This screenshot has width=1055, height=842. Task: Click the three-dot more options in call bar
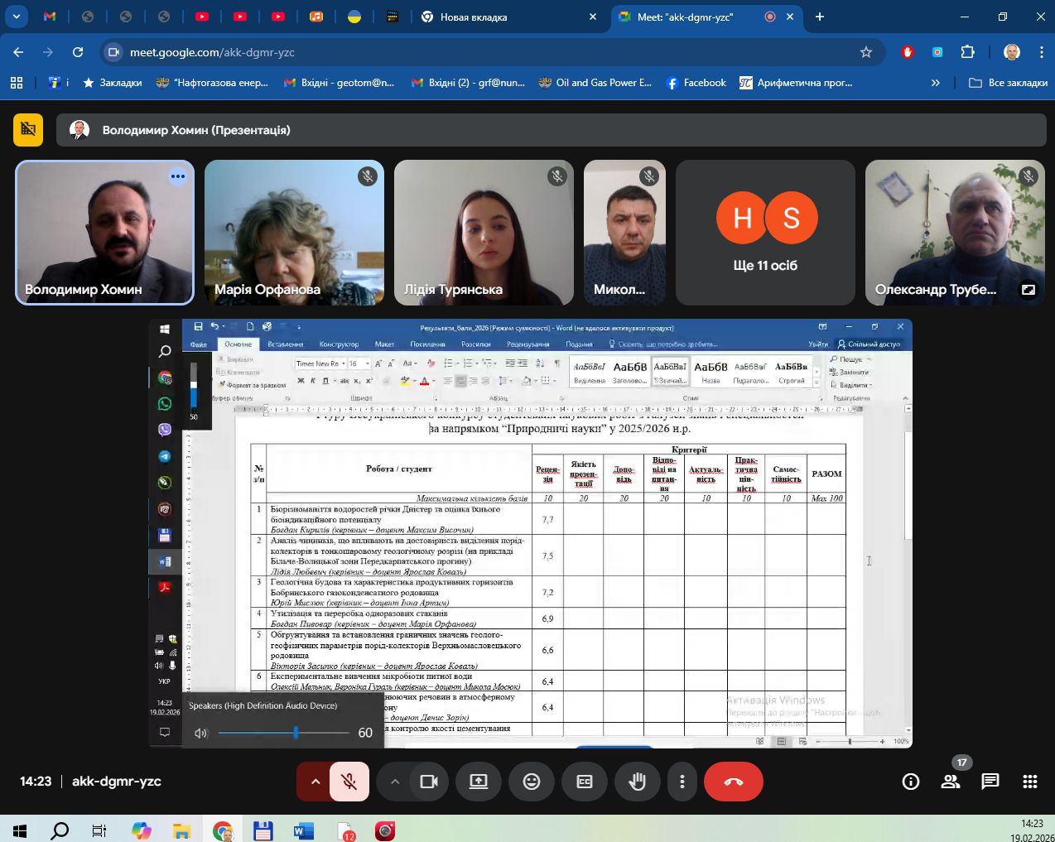[682, 782]
